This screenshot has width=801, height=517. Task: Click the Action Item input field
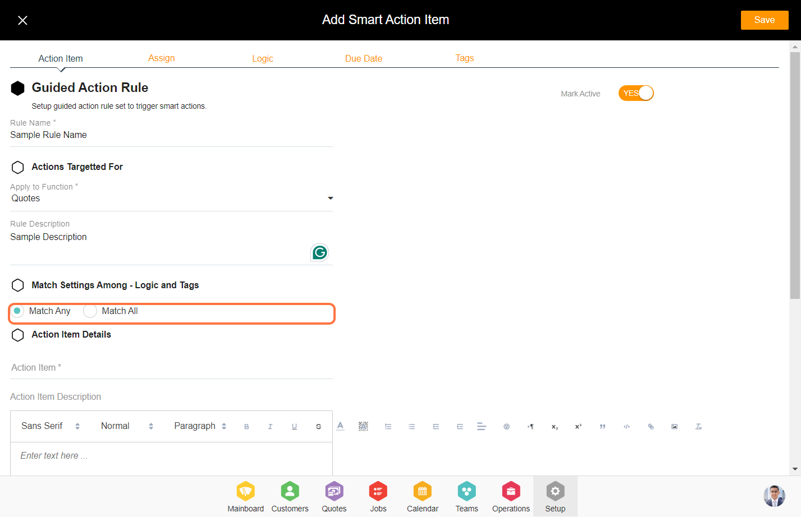[x=172, y=368]
